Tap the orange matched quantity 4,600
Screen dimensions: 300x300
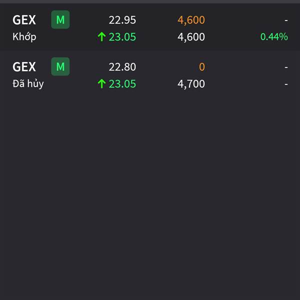click(x=191, y=20)
